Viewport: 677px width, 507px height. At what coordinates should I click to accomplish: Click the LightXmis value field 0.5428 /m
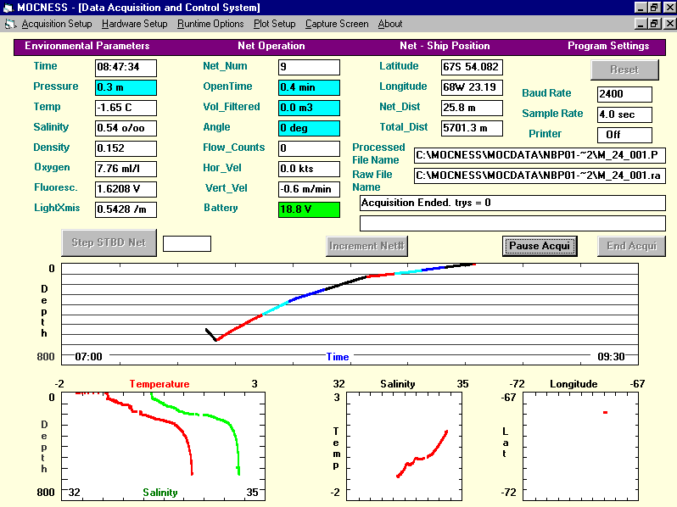click(126, 209)
